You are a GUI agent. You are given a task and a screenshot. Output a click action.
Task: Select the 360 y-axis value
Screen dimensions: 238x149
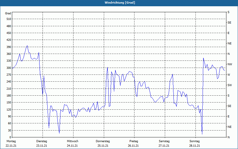9,54
